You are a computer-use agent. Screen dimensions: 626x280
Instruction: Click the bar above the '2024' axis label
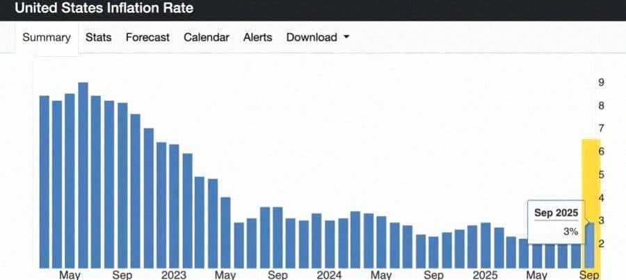(330, 244)
